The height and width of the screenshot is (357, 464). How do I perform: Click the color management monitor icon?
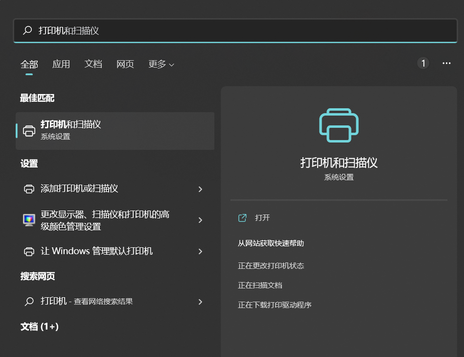[x=29, y=220]
